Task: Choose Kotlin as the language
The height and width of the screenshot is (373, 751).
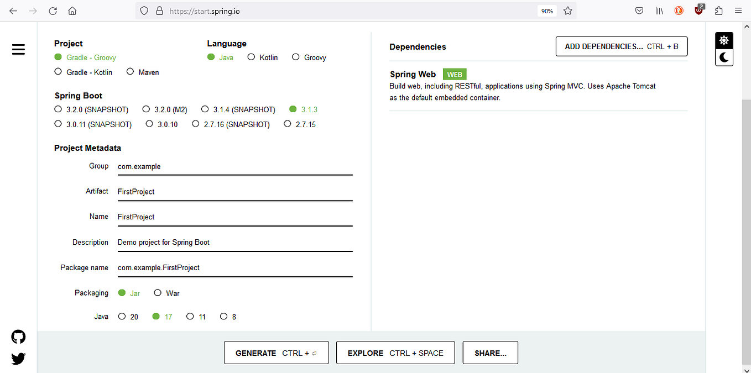Action: pos(252,57)
